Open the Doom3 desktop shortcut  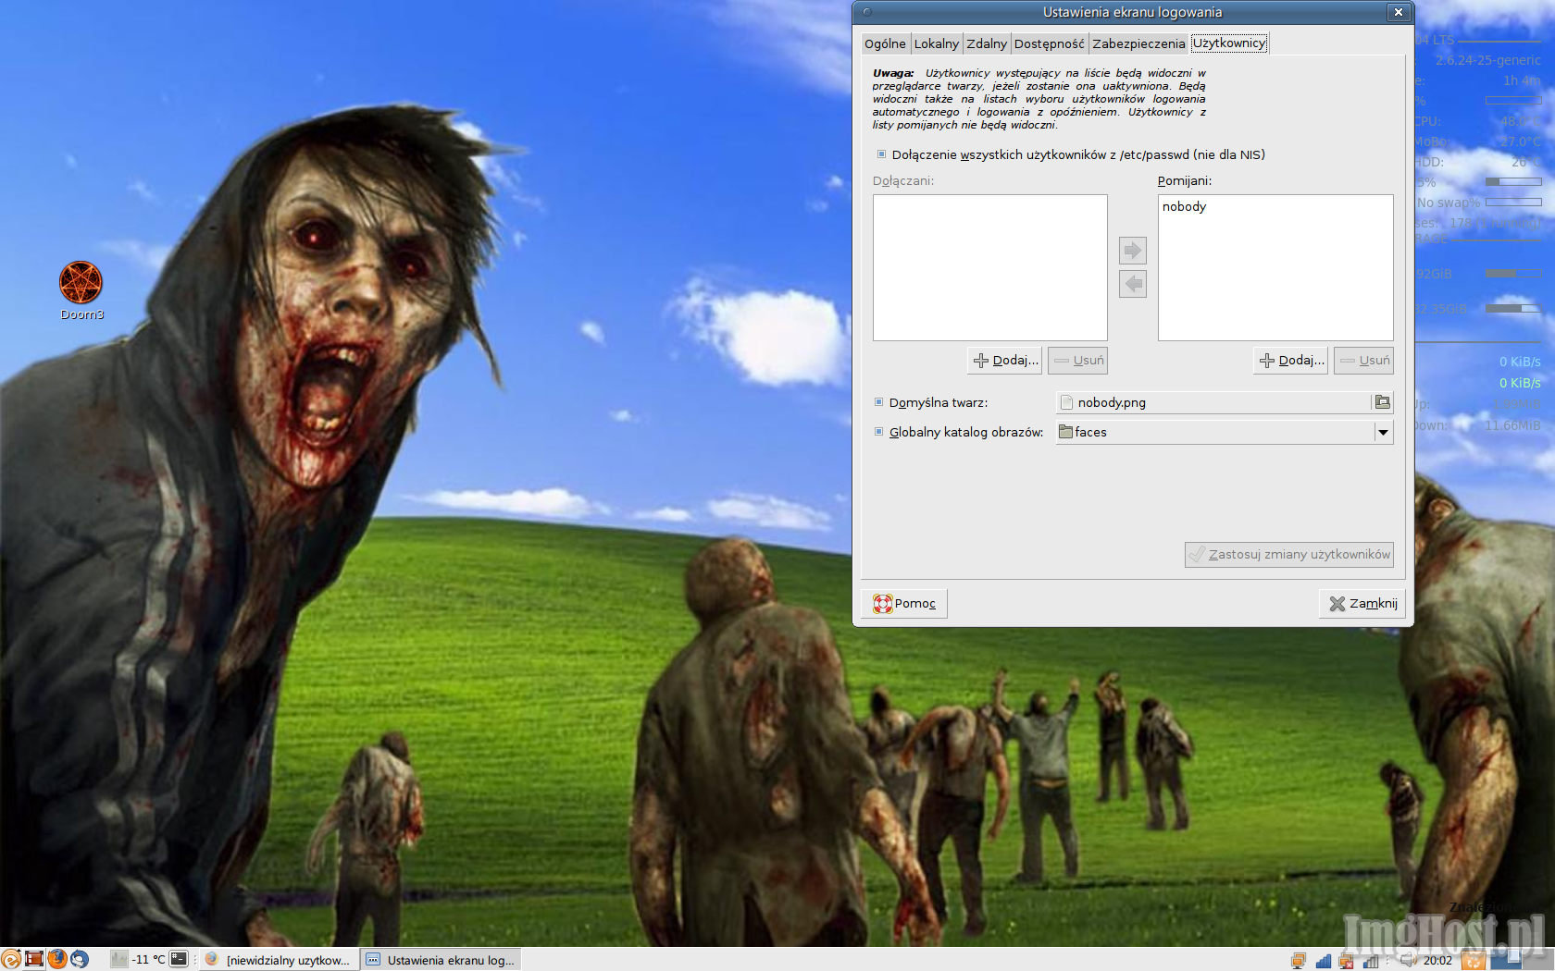[81, 290]
